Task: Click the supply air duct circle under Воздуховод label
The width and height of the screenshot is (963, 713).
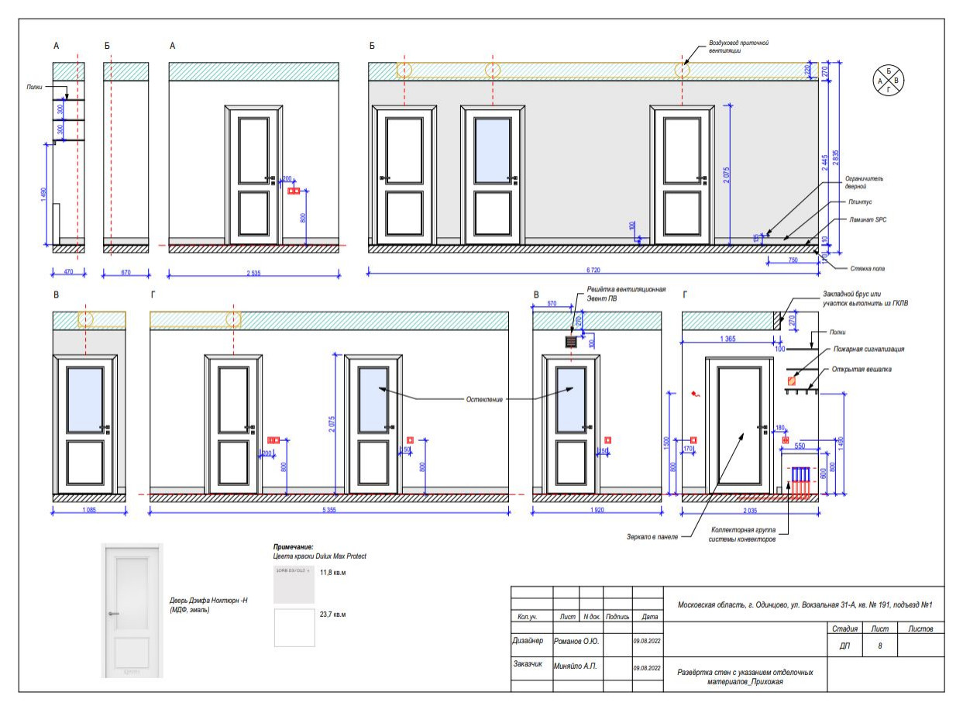Action: (682, 71)
